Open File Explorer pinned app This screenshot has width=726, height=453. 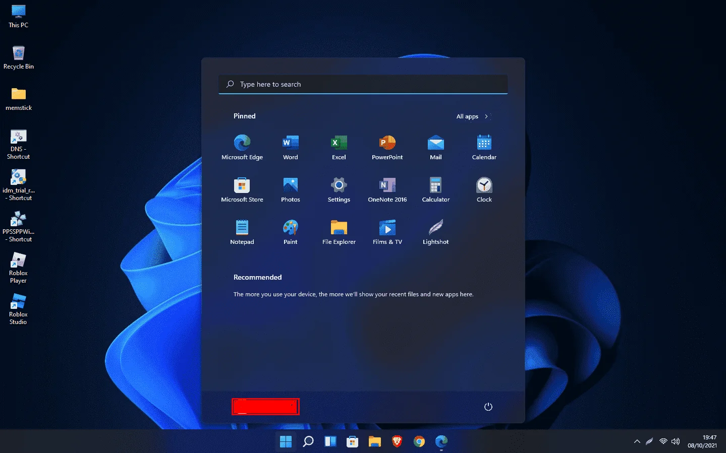[339, 232]
